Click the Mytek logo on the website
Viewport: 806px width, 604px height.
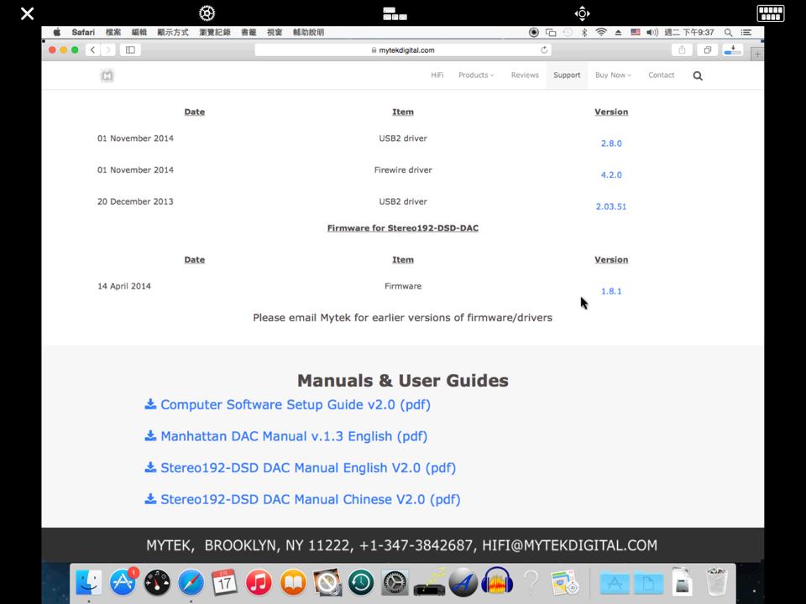coord(107,75)
